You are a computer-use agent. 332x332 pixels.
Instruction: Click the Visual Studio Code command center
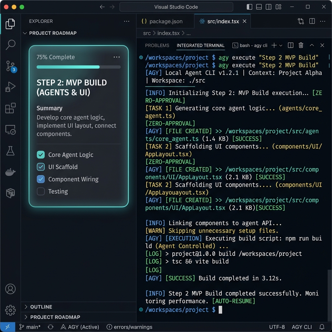tap(176, 7)
